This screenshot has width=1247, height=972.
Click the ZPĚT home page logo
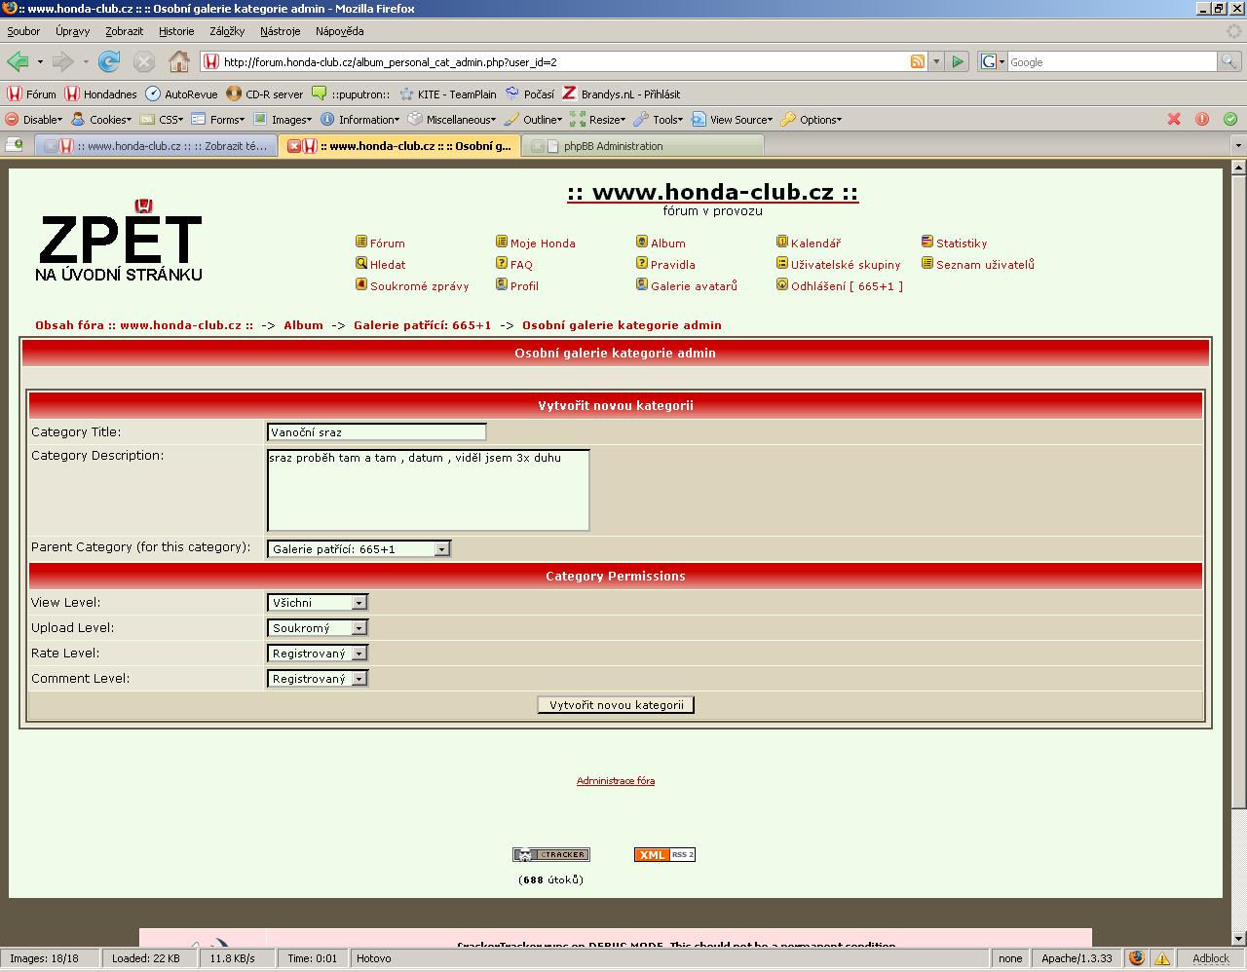tap(119, 243)
